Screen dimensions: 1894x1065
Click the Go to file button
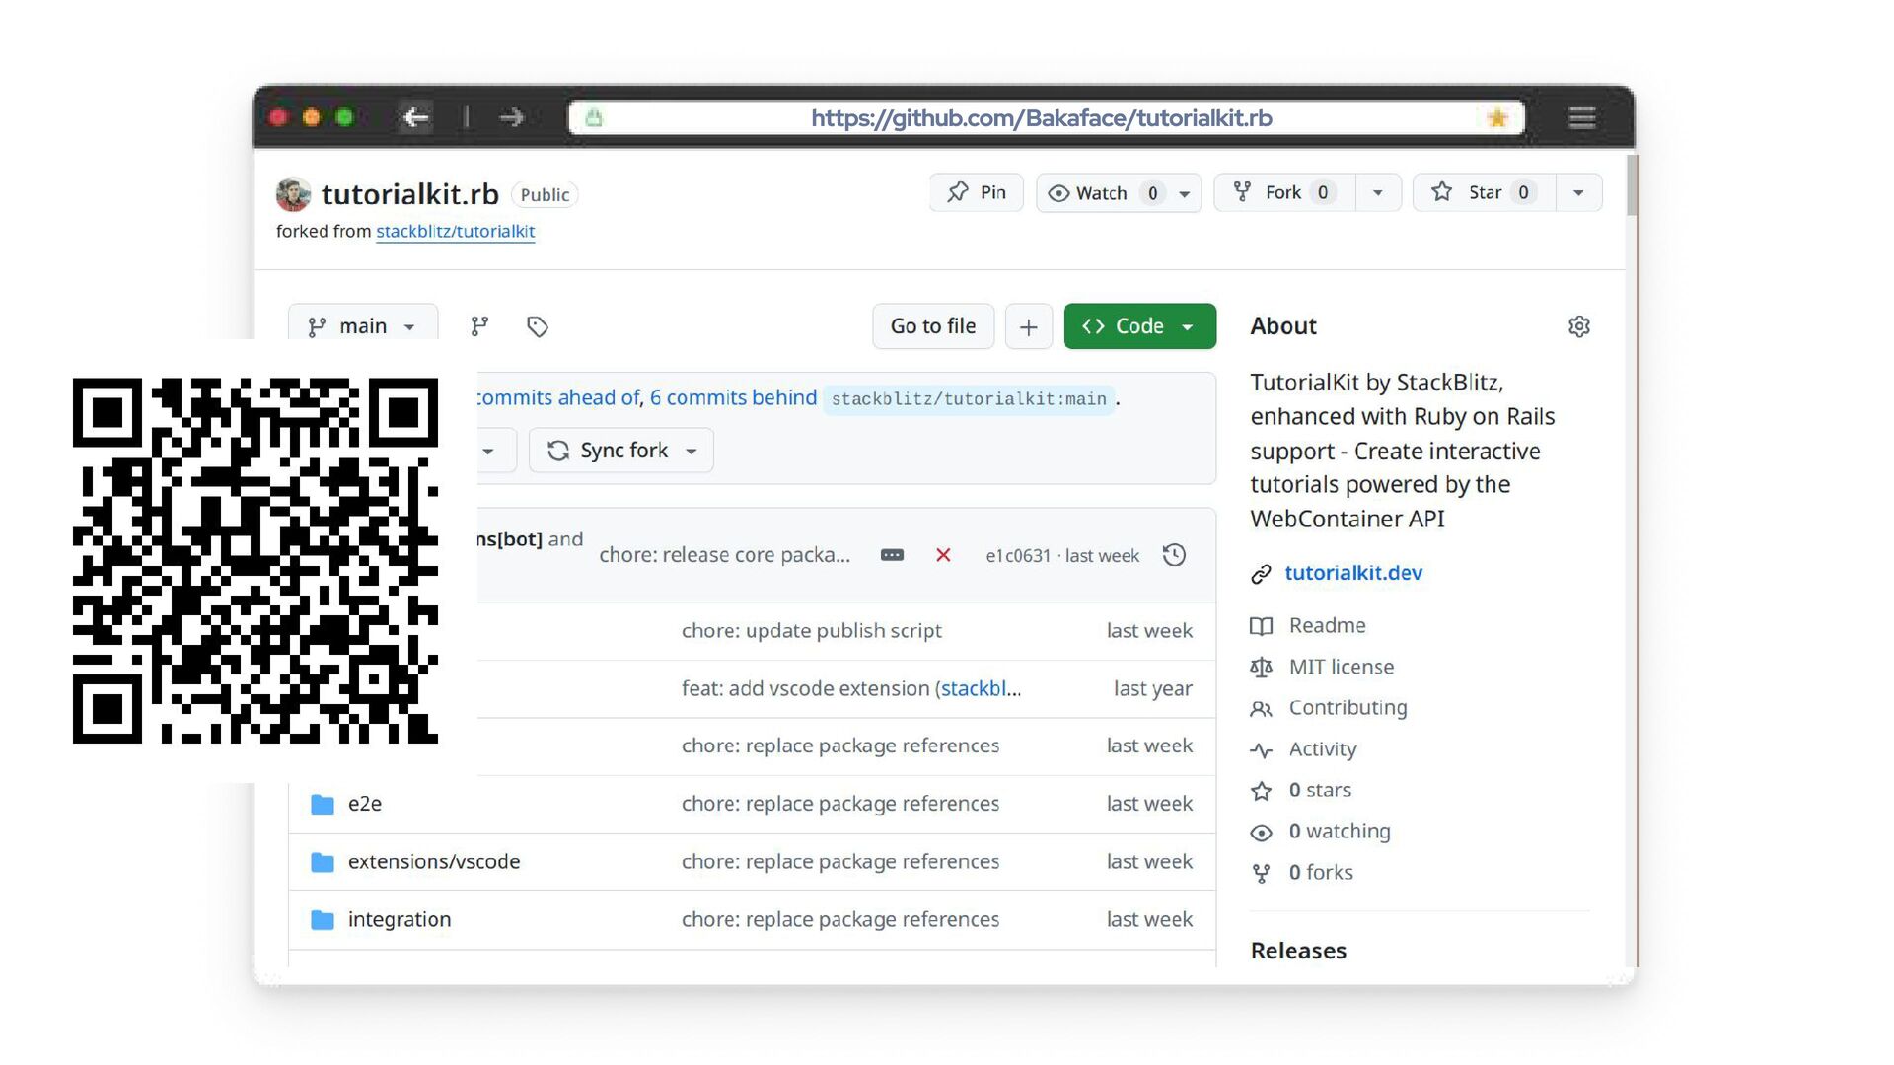[x=932, y=326]
